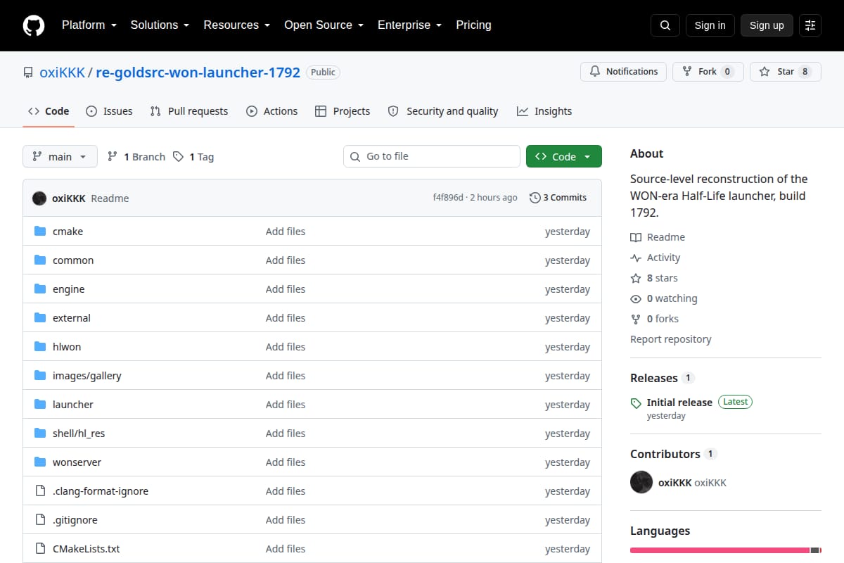Open the Releases heading link
Screen dimensions: 844x563
coord(653,378)
